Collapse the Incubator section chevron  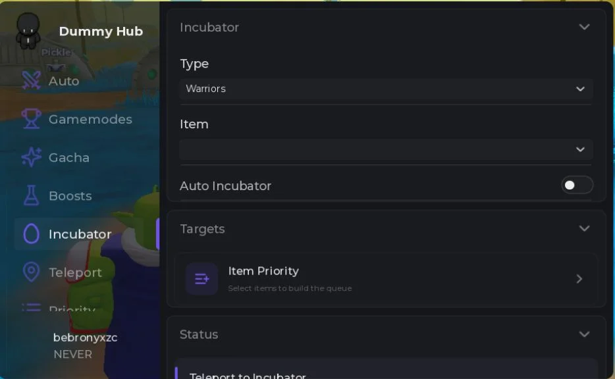[584, 27]
